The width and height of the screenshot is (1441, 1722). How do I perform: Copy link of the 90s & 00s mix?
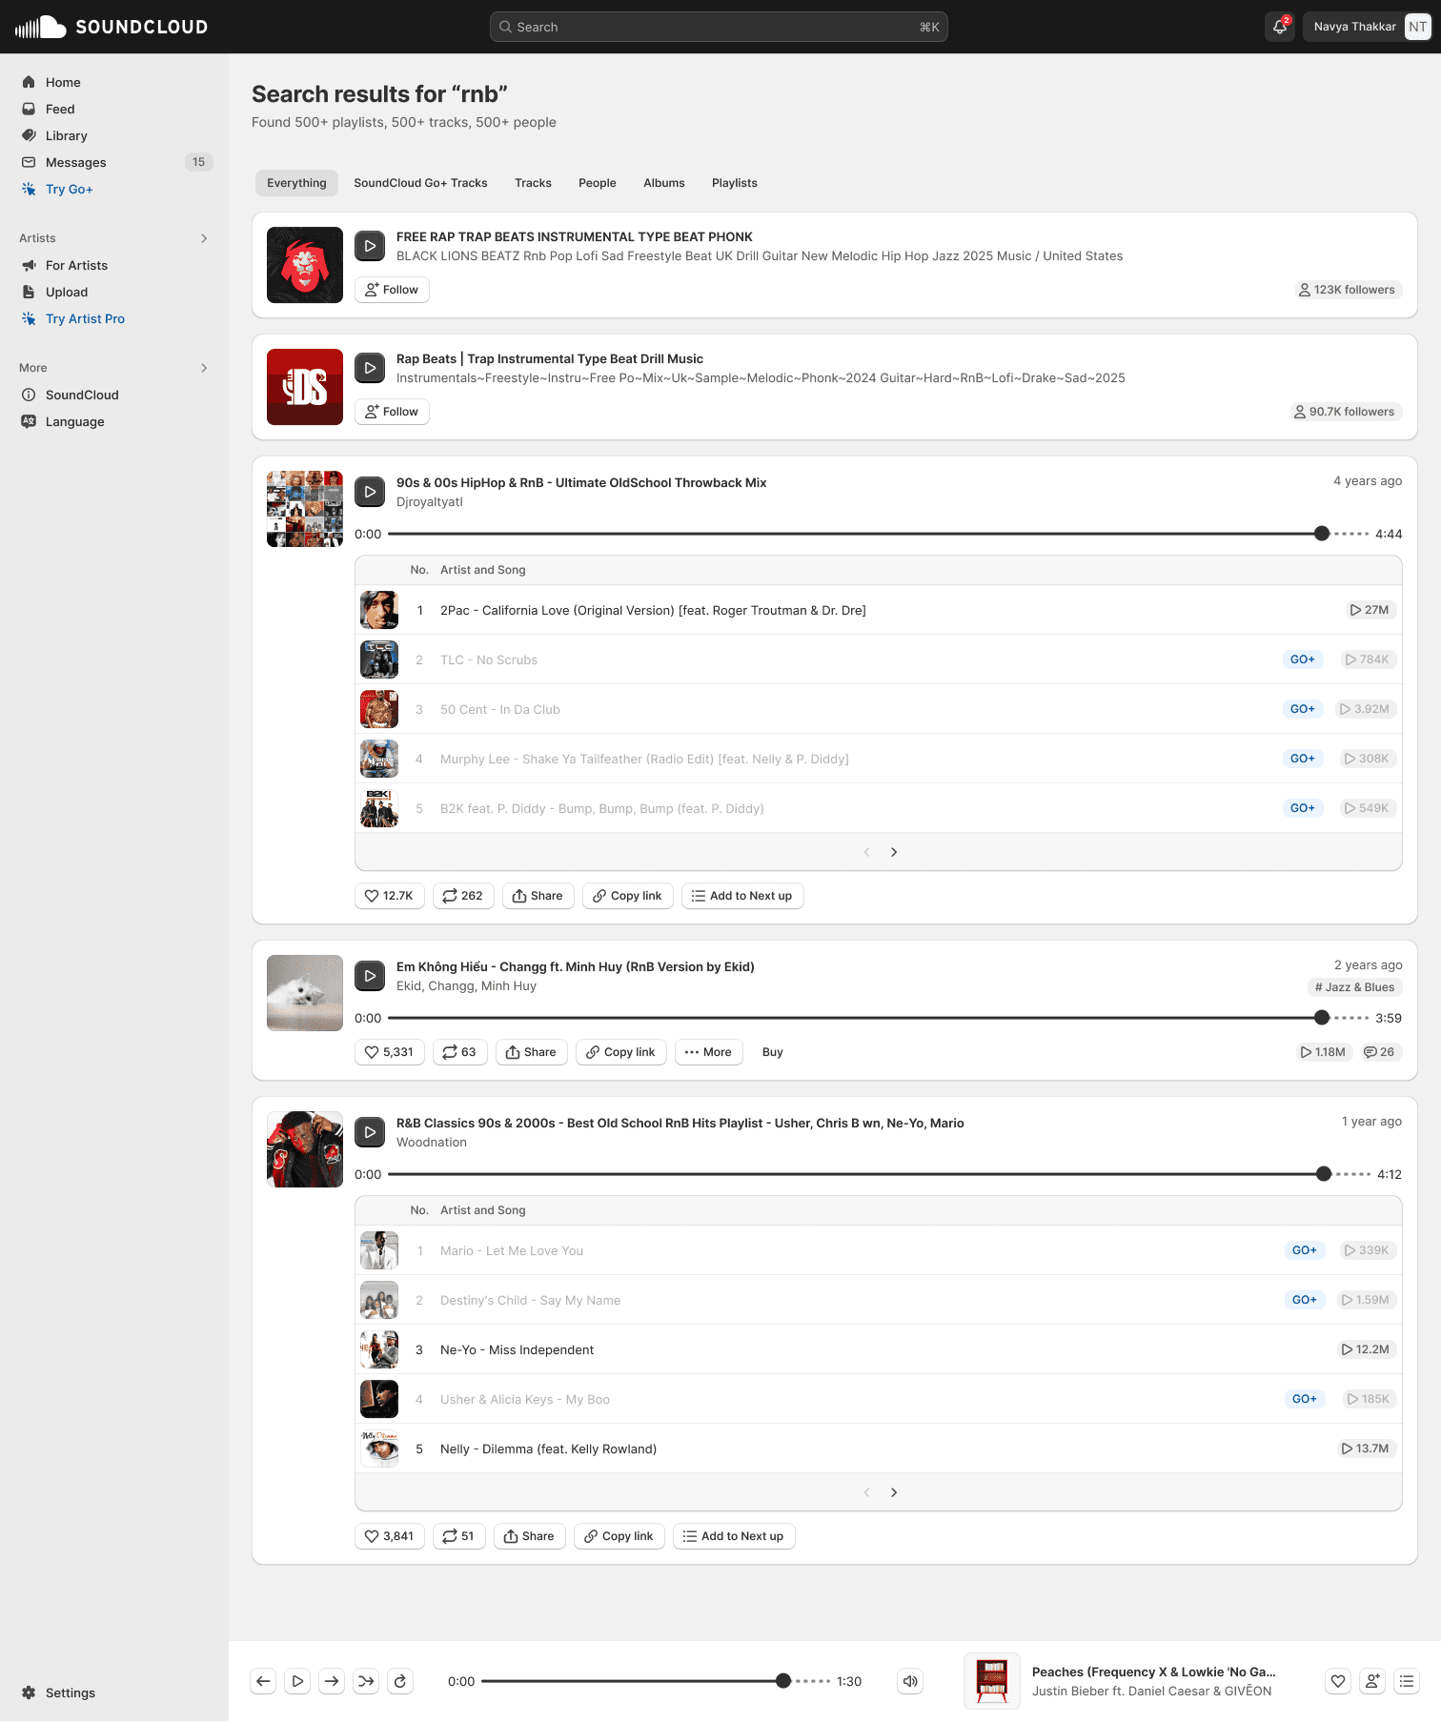(x=628, y=896)
